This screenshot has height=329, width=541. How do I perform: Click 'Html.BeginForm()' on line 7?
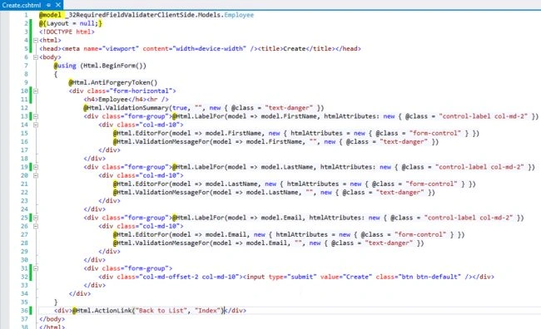pyautogui.click(x=113, y=66)
